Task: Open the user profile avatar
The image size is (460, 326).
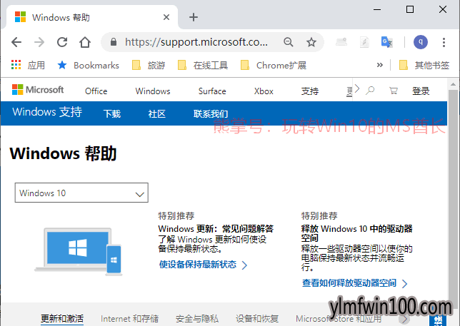Action: click(x=421, y=42)
